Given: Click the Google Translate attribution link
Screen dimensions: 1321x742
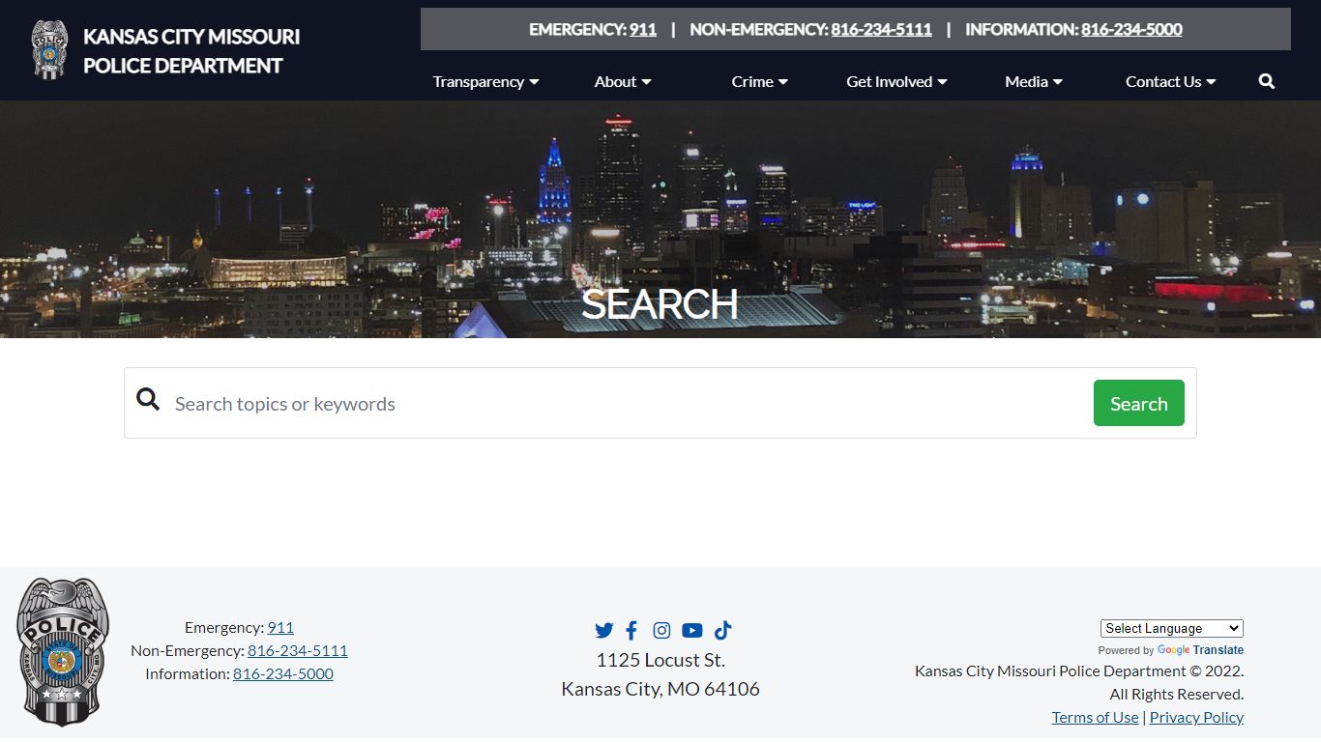Looking at the screenshot, I should coord(1200,650).
